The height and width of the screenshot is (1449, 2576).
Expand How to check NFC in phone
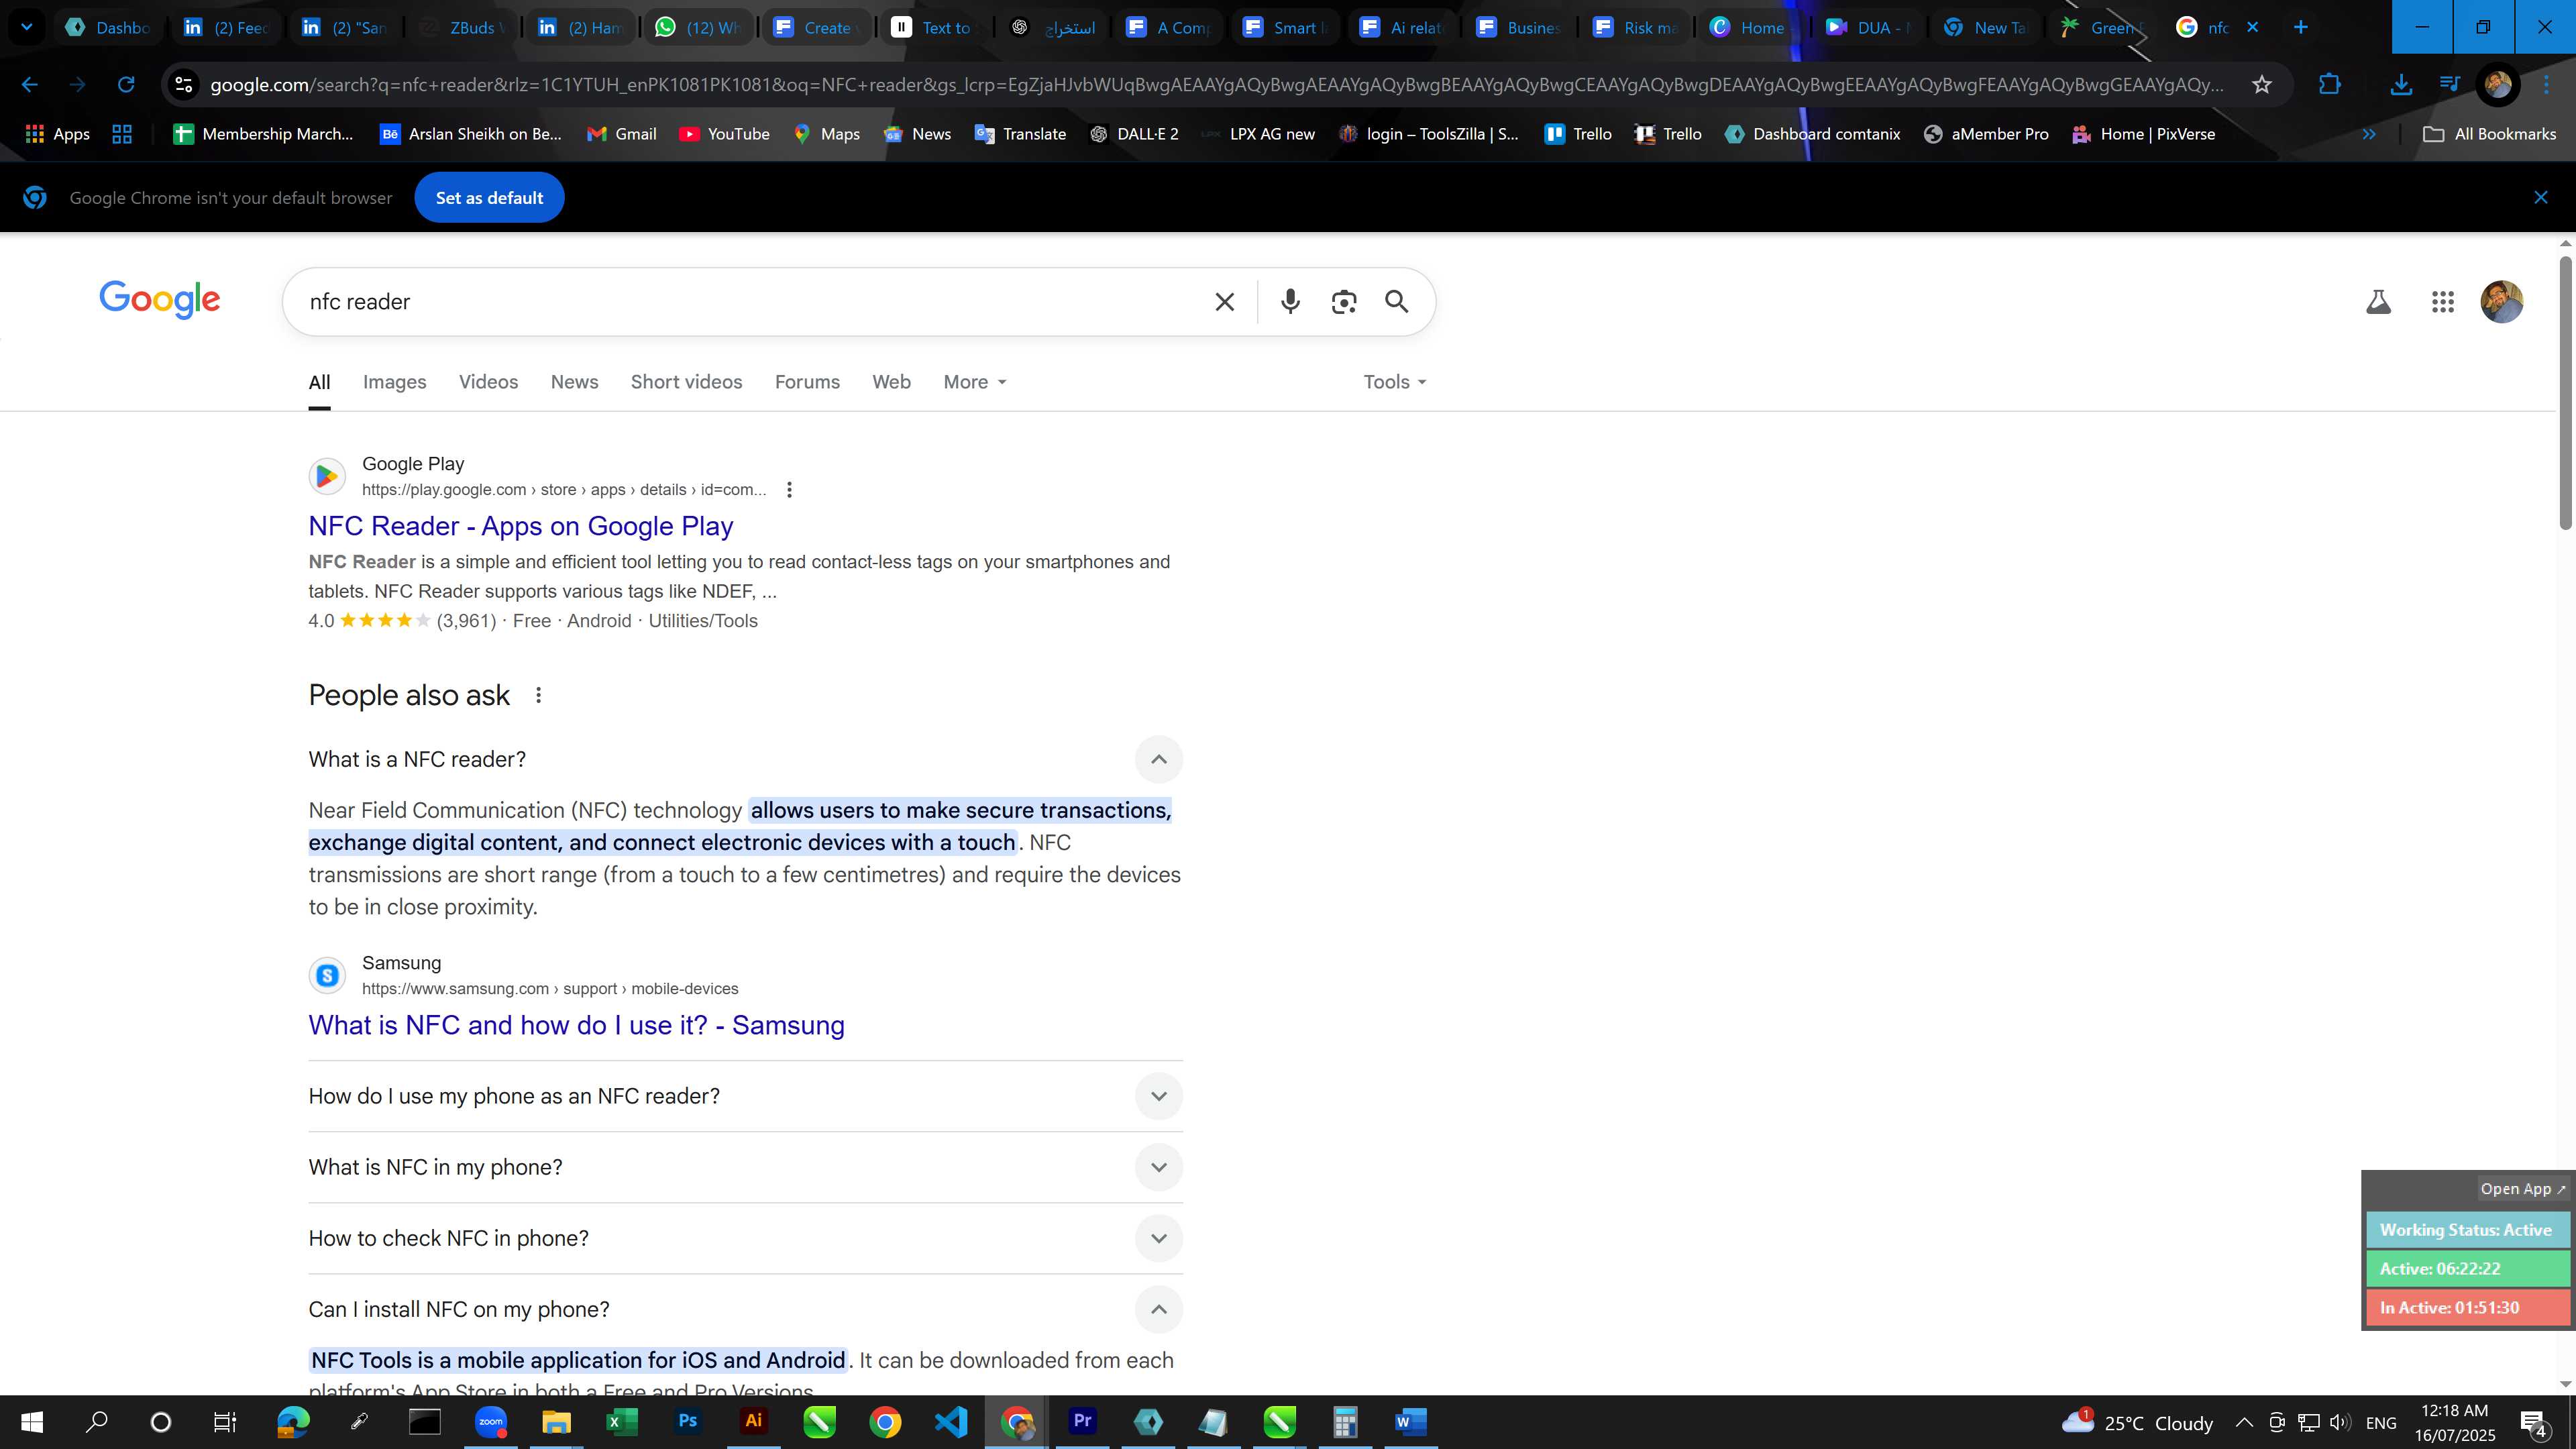[1158, 1238]
